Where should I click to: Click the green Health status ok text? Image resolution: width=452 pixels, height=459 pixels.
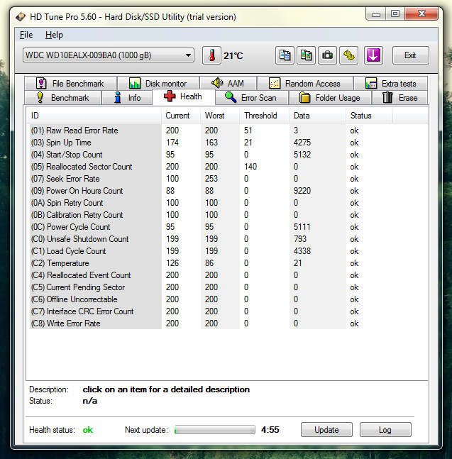(x=88, y=430)
